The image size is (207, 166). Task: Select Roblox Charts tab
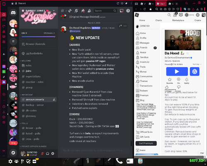(x=159, y=20)
